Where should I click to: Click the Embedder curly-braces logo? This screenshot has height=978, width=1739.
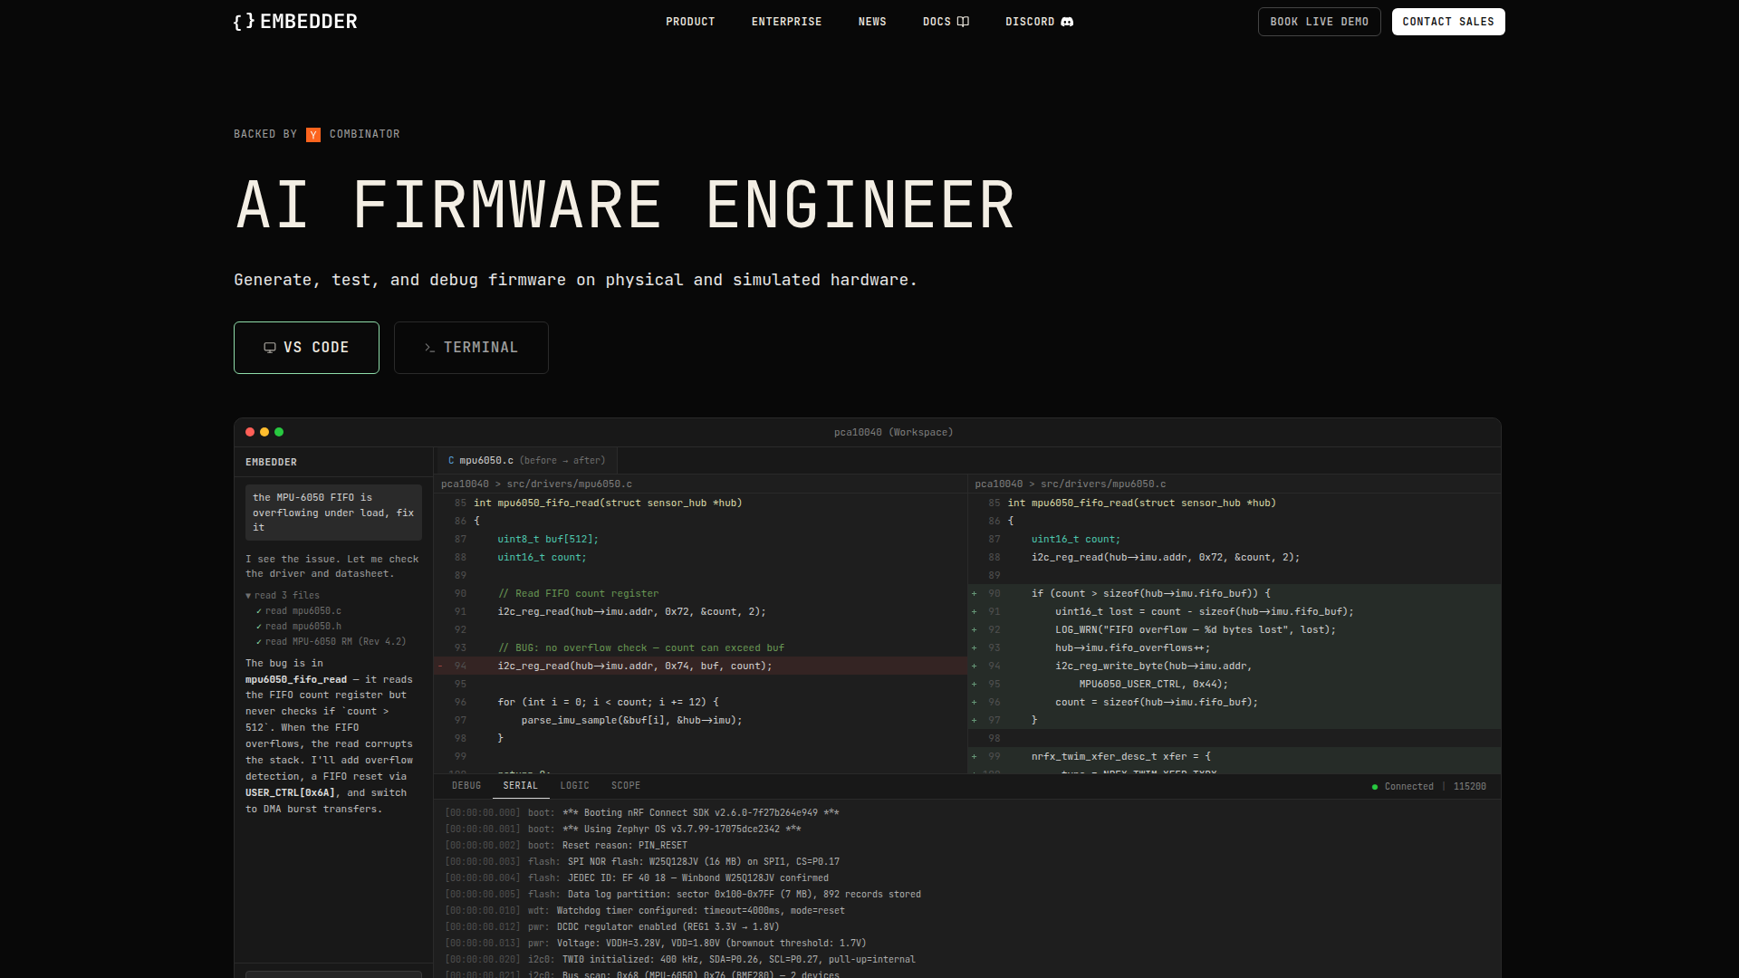pos(244,22)
